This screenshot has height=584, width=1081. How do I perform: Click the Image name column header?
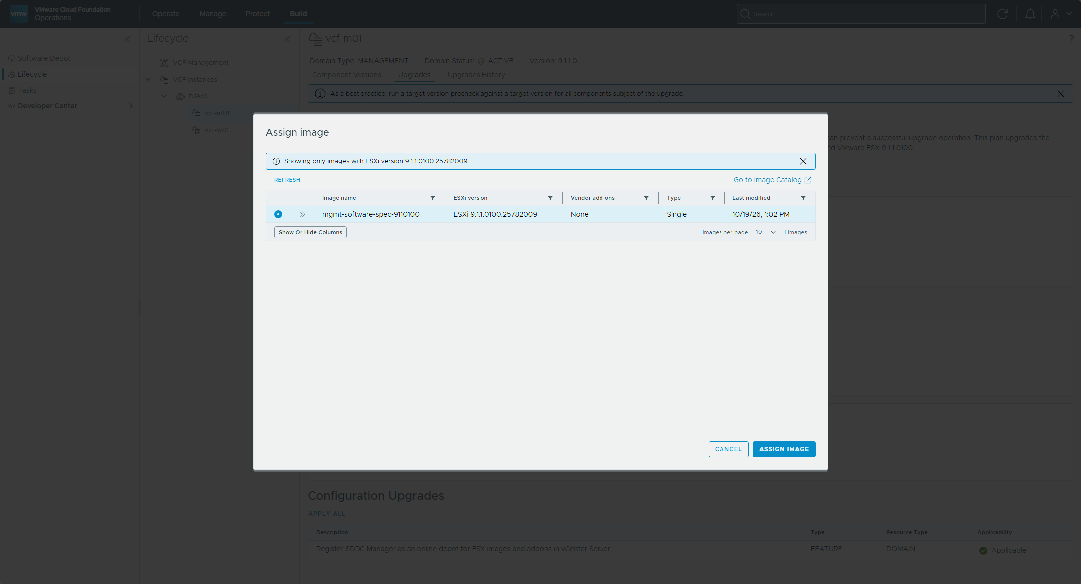[x=339, y=198]
